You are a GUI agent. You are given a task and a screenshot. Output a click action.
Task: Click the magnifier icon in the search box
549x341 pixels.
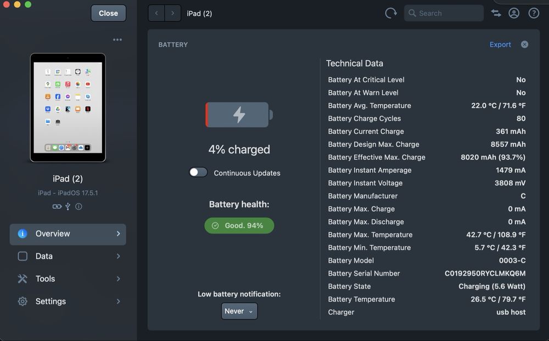click(412, 13)
